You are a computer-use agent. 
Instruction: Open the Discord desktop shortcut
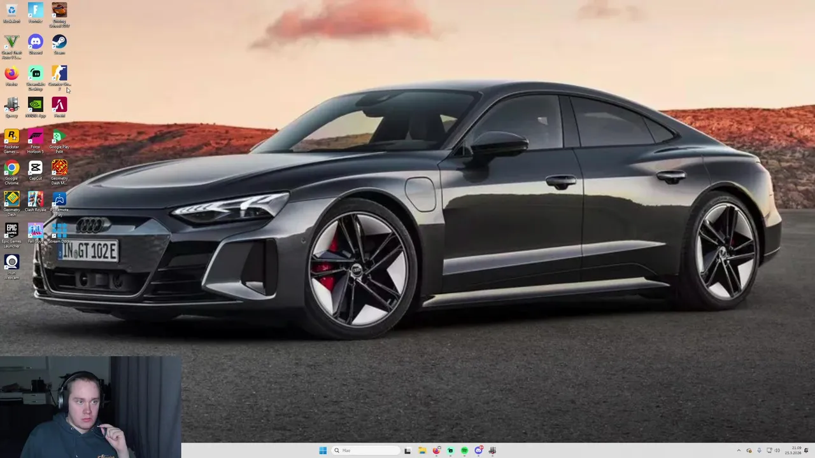[35, 45]
